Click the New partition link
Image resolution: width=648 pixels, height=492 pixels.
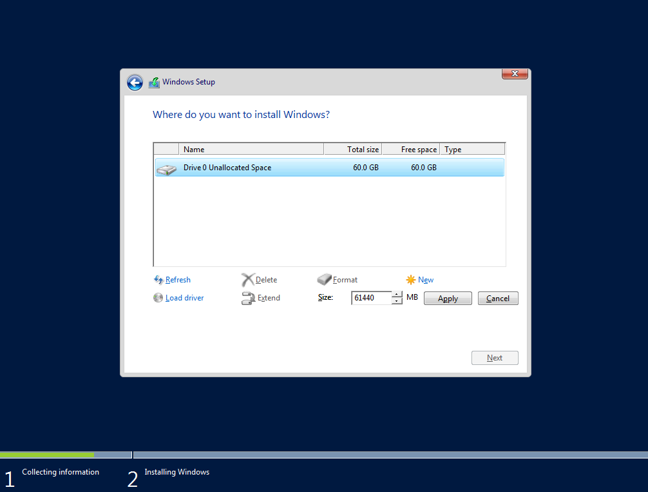(426, 280)
